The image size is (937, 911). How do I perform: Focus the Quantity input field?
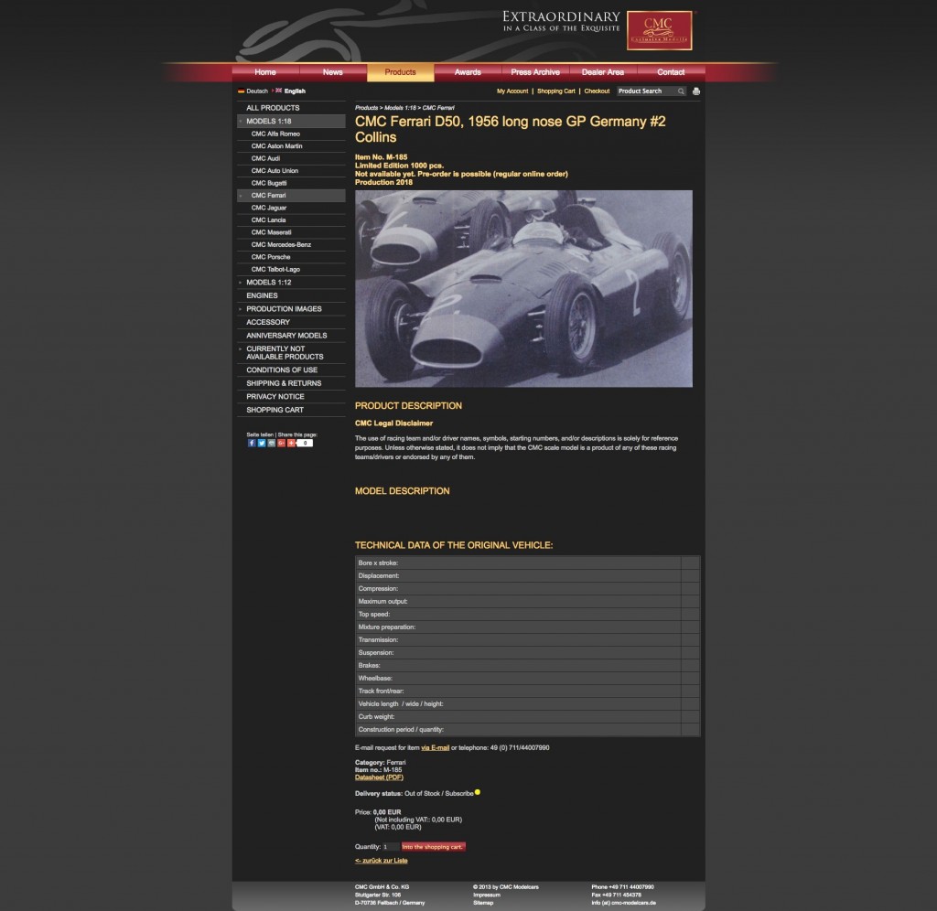click(x=391, y=847)
